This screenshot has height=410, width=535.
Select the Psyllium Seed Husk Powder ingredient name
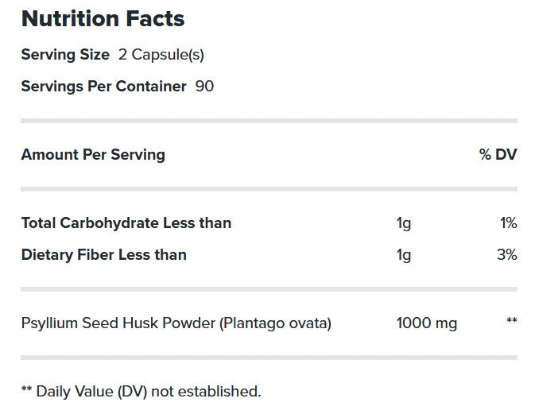176,323
